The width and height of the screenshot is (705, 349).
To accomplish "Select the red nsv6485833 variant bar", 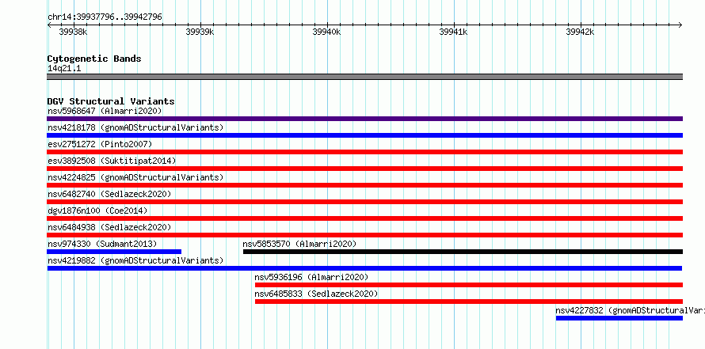I will 469,302.
